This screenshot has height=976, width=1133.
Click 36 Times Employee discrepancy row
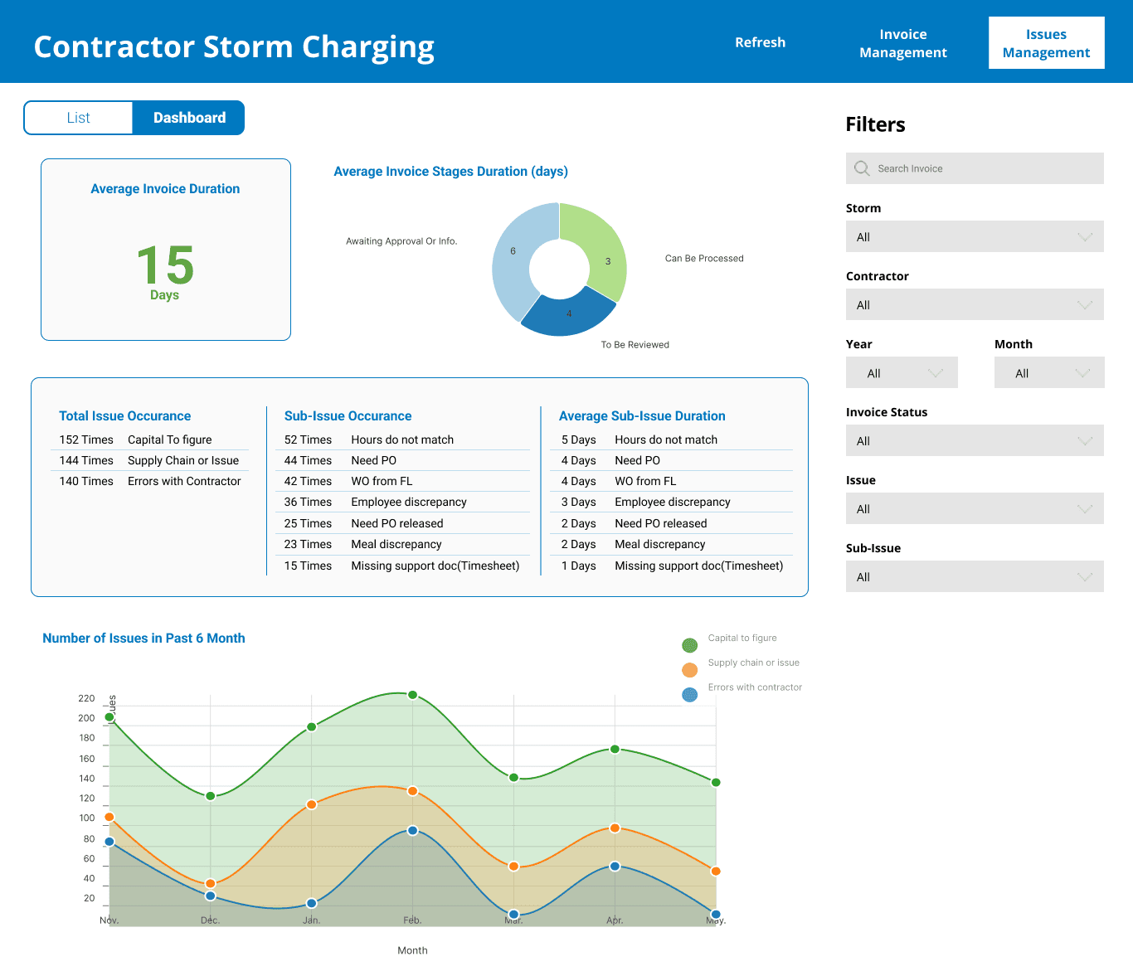click(402, 502)
